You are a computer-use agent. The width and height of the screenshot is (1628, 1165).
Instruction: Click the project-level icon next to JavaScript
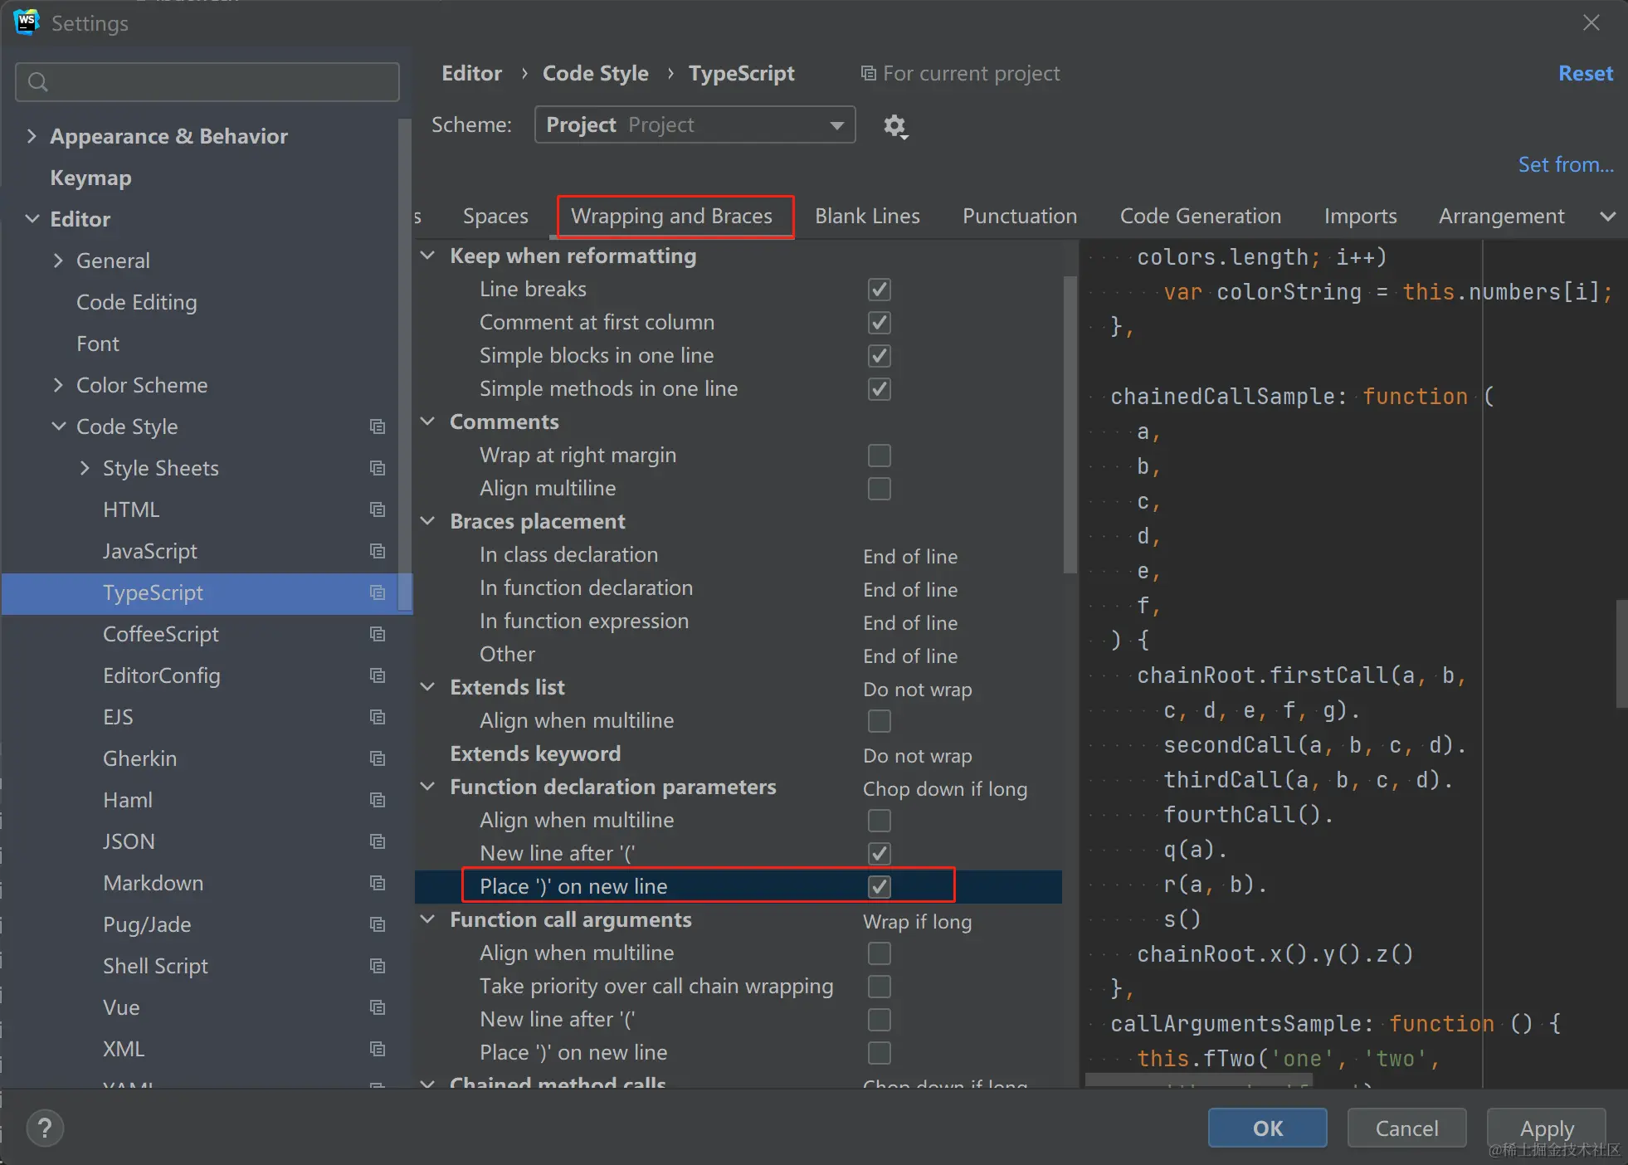[378, 551]
